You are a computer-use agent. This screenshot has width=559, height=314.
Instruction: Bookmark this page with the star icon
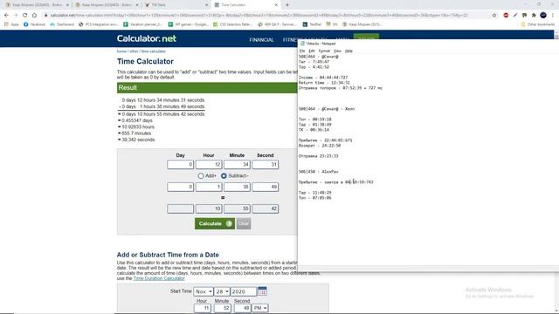tap(494, 16)
